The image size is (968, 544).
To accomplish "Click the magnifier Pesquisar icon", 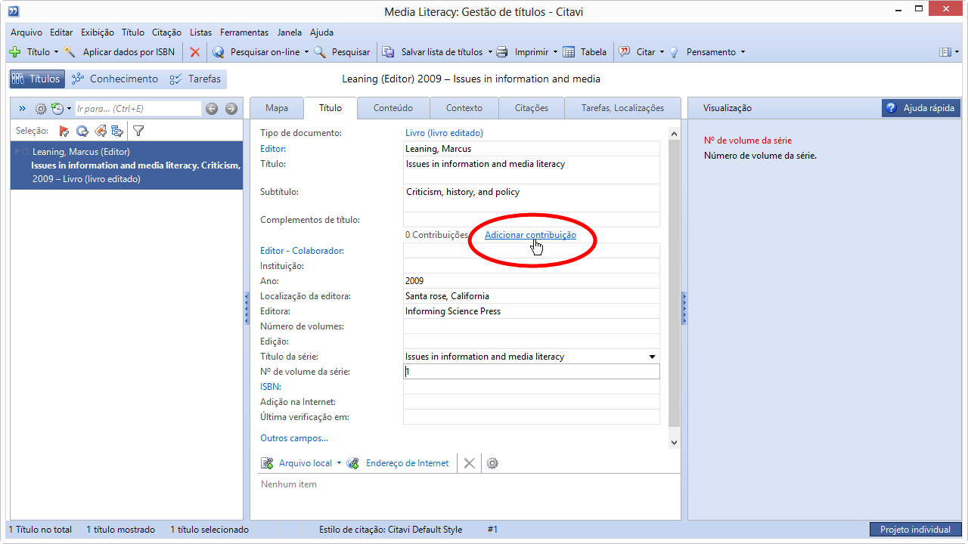I will click(x=320, y=52).
